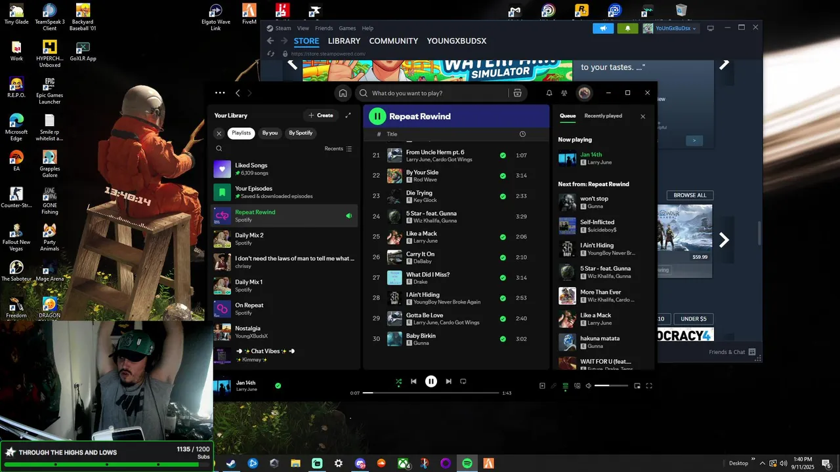Image resolution: width=840 pixels, height=472 pixels.
Task: Click UNDER $5 in Steam store
Action: click(x=694, y=319)
